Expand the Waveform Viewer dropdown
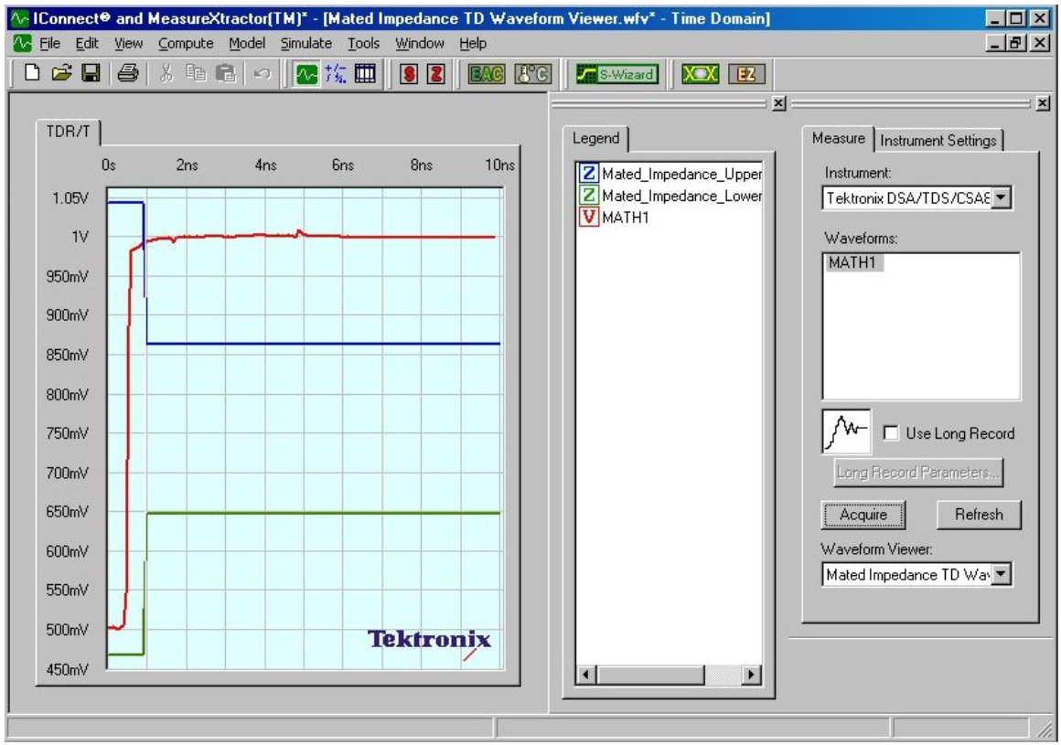This screenshot has height=745, width=1061. (1001, 574)
